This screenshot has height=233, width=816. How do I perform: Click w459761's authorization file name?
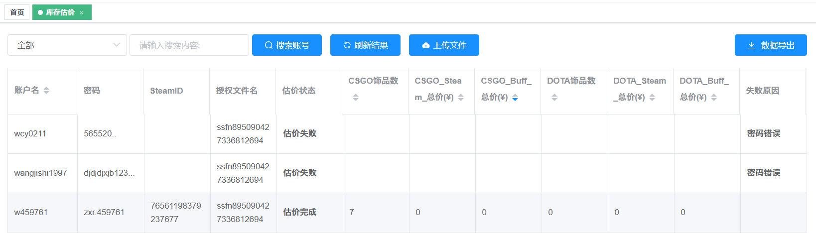pyautogui.click(x=243, y=212)
